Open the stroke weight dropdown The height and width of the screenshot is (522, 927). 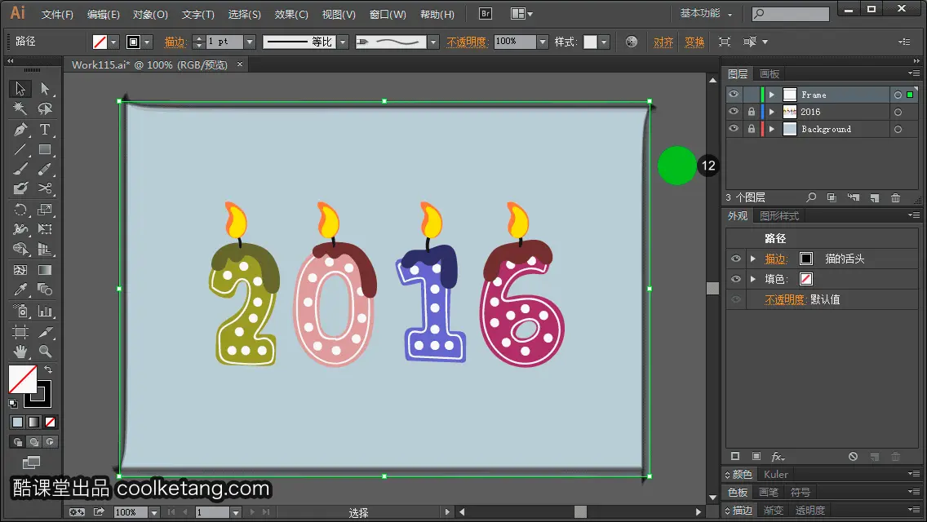250,42
